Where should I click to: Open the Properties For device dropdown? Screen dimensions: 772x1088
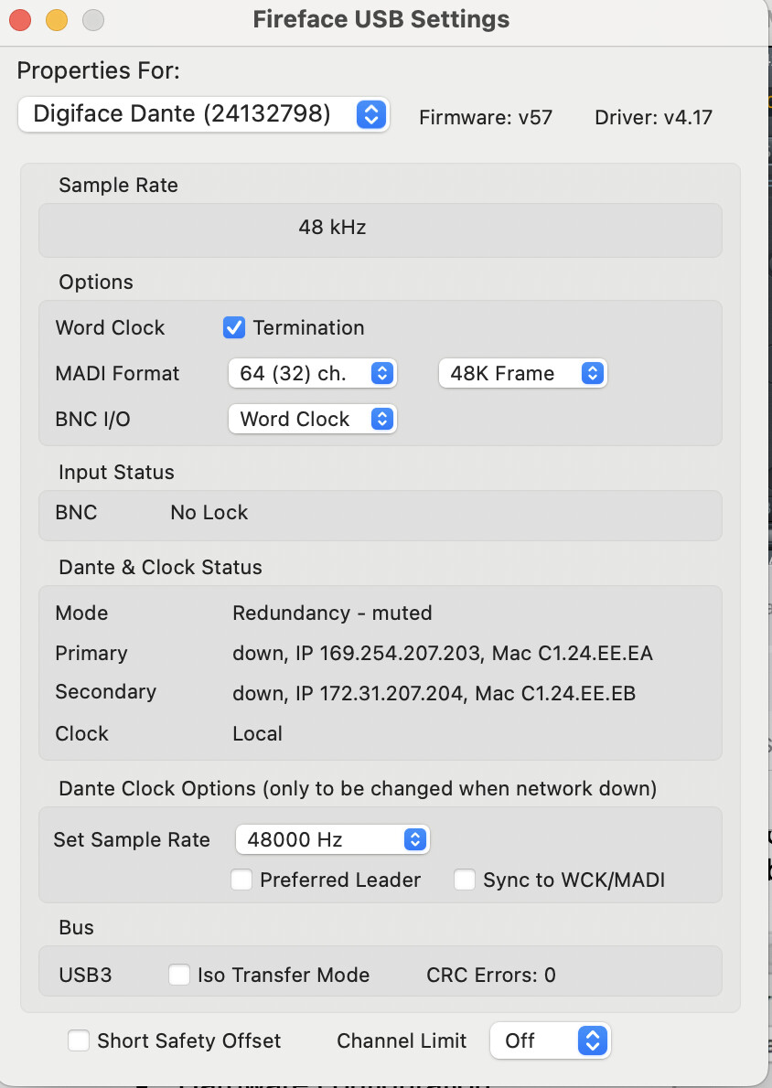(203, 114)
